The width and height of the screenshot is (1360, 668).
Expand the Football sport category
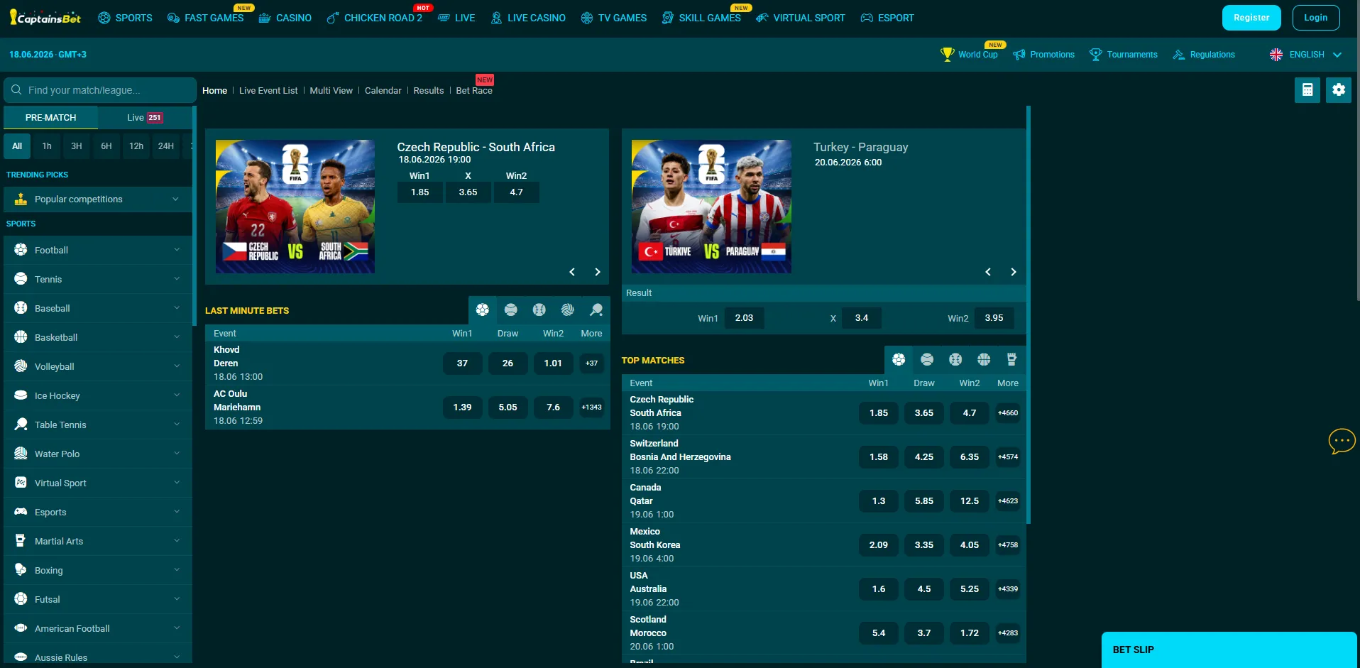coord(98,250)
